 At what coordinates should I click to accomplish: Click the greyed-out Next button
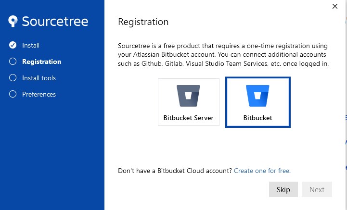(317, 189)
